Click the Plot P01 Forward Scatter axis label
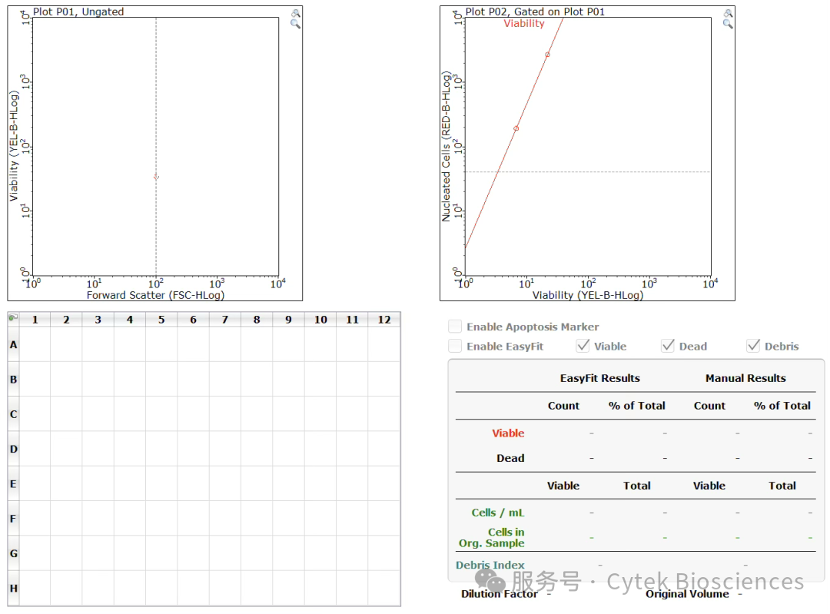Viewport: 830px width, 614px height. pos(155,295)
